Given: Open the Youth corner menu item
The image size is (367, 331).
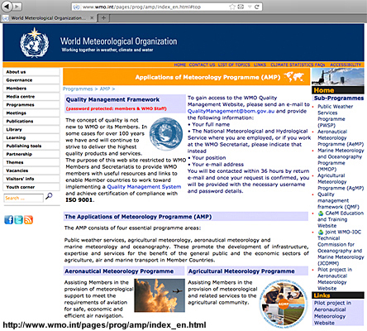Looking at the screenshot, I should 31,187.
